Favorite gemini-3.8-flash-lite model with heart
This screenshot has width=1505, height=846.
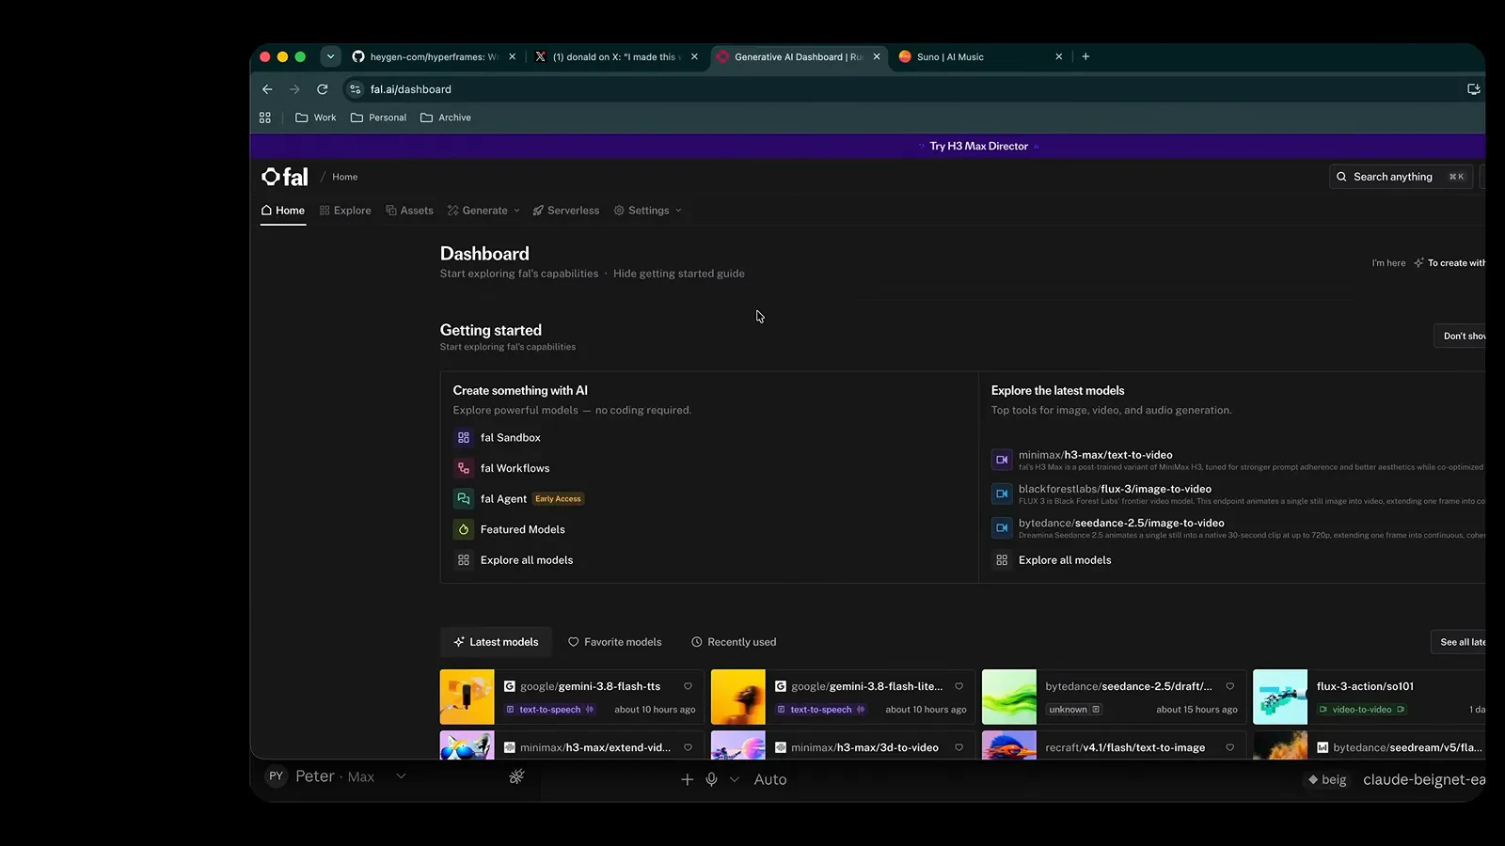(958, 686)
